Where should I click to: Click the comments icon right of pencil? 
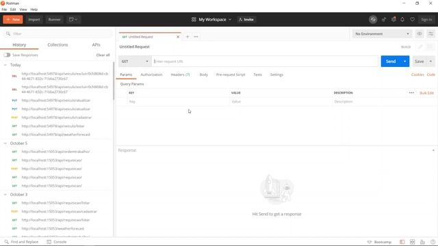(430, 47)
